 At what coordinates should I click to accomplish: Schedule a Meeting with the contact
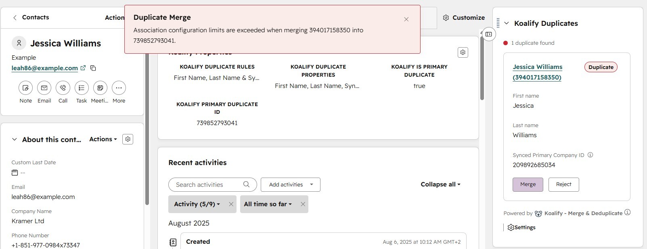(x=100, y=88)
